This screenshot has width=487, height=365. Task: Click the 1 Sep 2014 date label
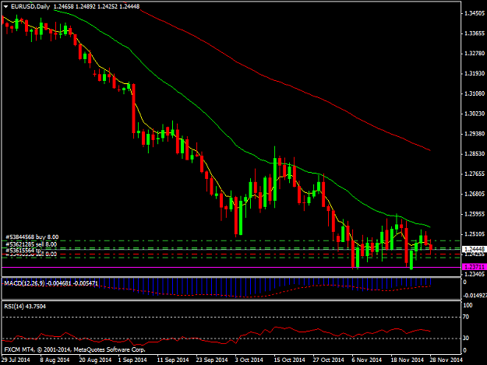coord(132,360)
